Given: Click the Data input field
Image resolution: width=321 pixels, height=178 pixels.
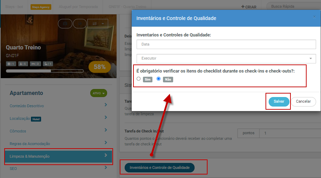Looking at the screenshot, I should click(226, 44).
